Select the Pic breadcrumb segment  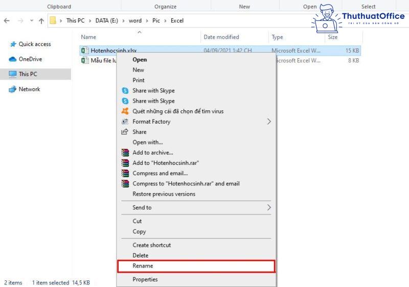tap(156, 20)
